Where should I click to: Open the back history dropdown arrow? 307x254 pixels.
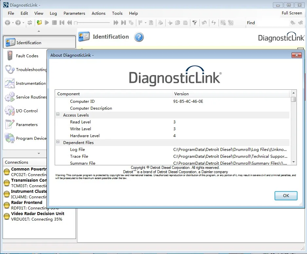pos(13,23)
